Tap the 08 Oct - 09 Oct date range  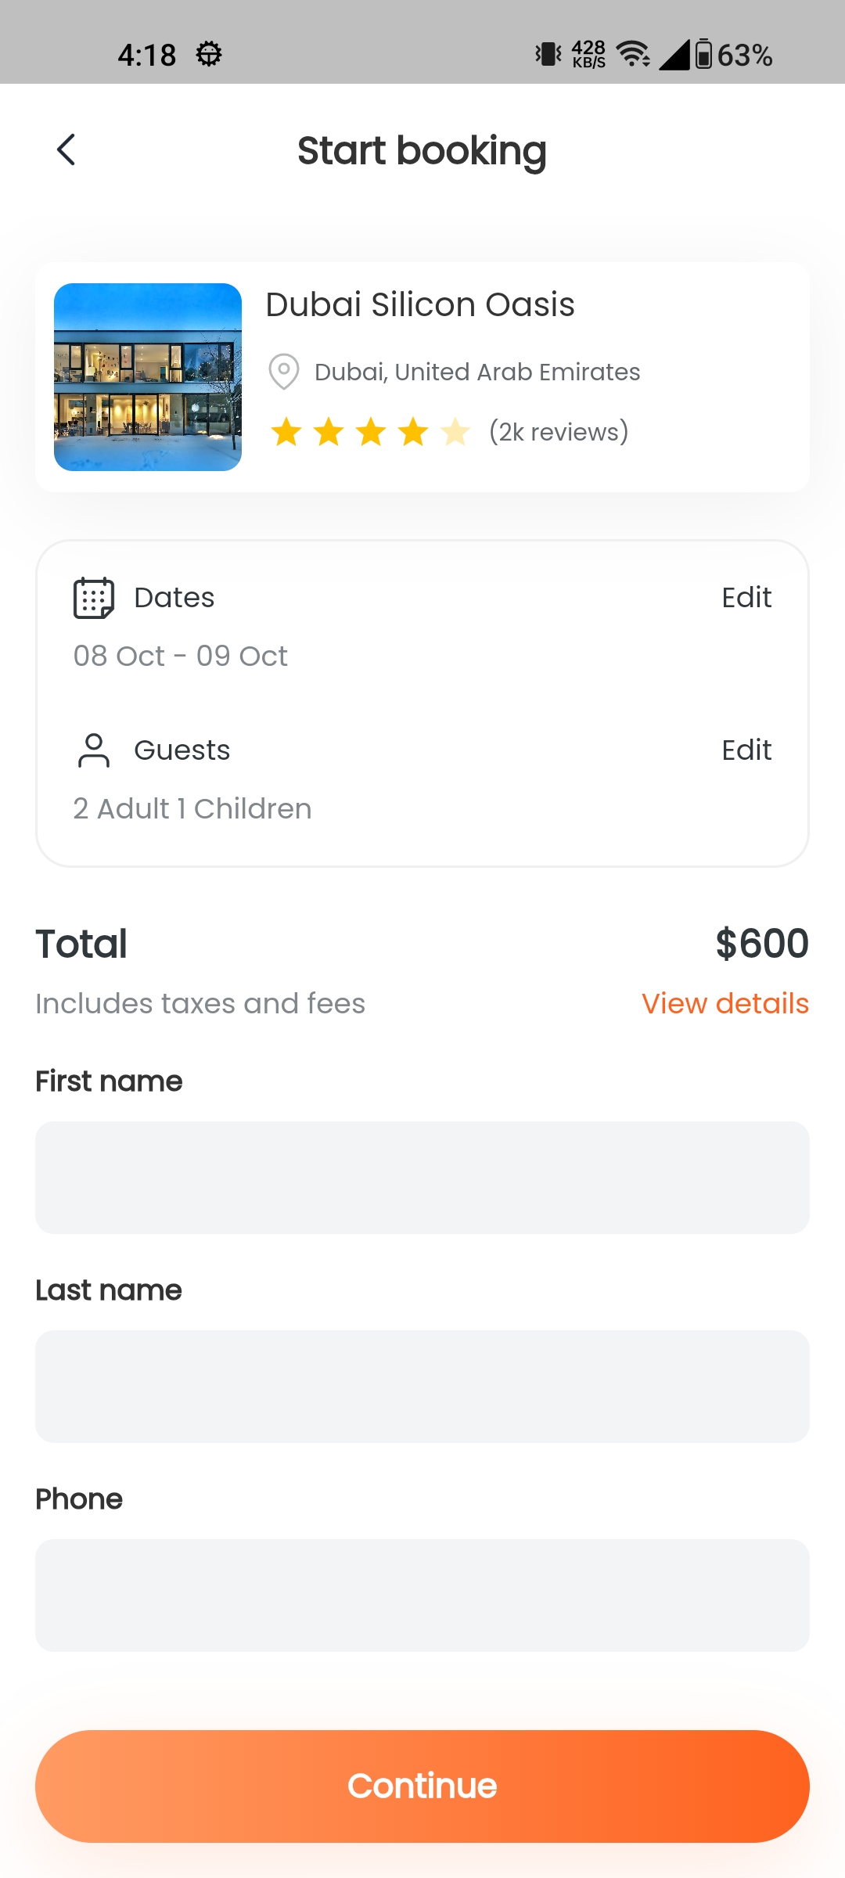click(181, 656)
